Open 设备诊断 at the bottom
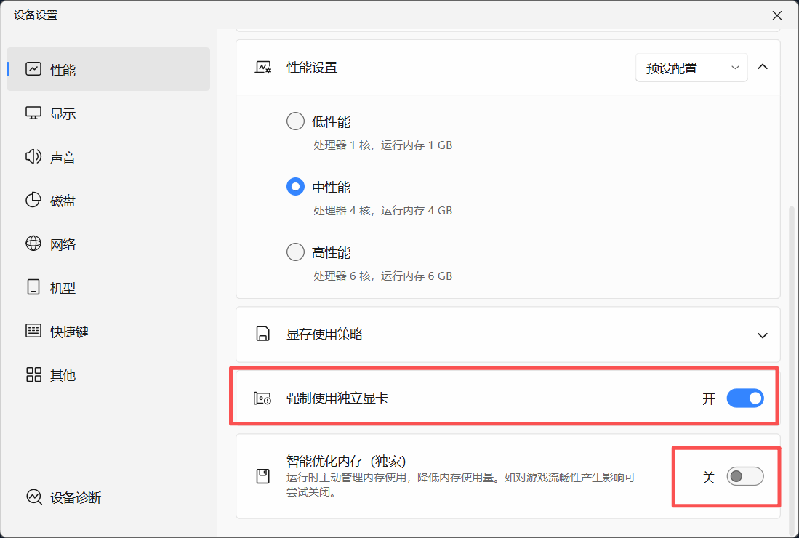 (x=58, y=497)
